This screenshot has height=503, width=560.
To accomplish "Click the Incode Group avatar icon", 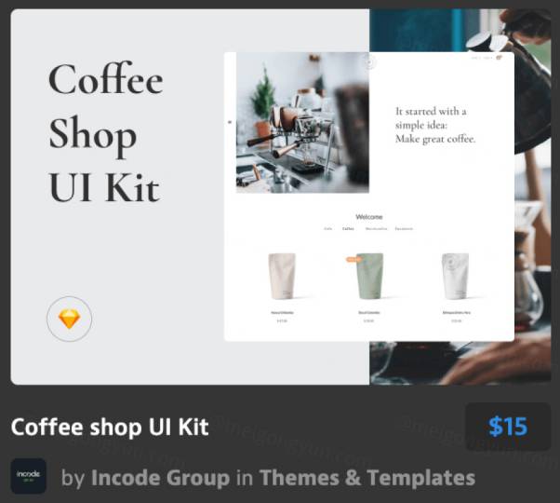I will tap(28, 476).
